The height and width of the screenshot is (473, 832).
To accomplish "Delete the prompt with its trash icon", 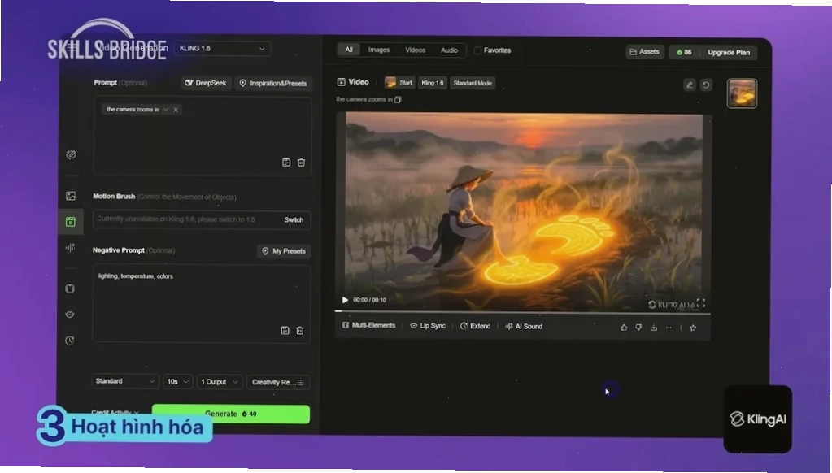I will click(301, 163).
